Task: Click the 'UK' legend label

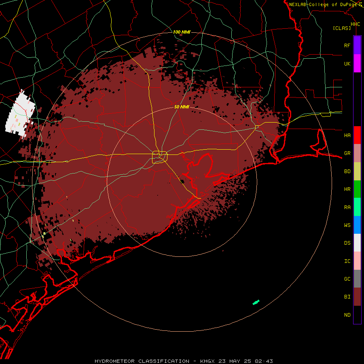Action: [347, 63]
